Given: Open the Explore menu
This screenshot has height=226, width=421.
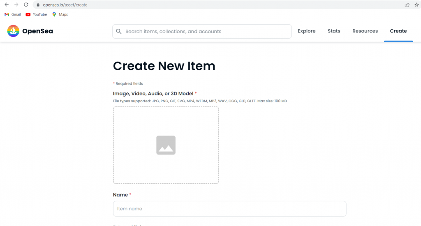Looking at the screenshot, I should (307, 31).
